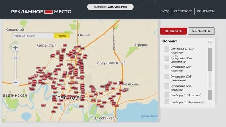Click the Копанской label on the map
Viewport: 226px width, 127px height.
pyautogui.click(x=14, y=30)
